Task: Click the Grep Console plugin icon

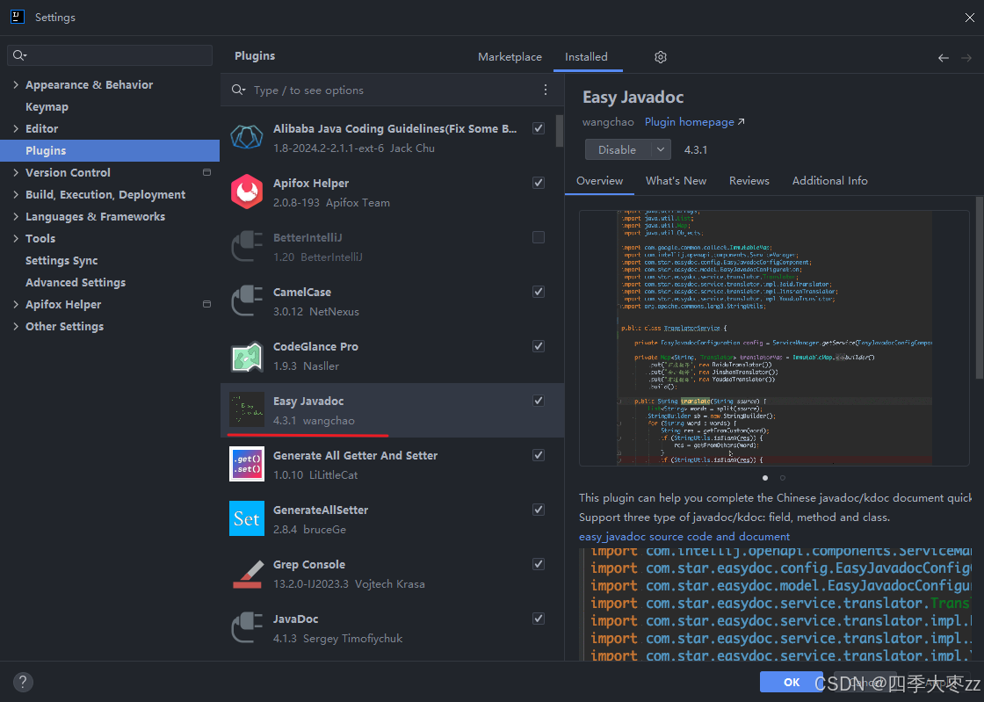Action: coord(247,574)
